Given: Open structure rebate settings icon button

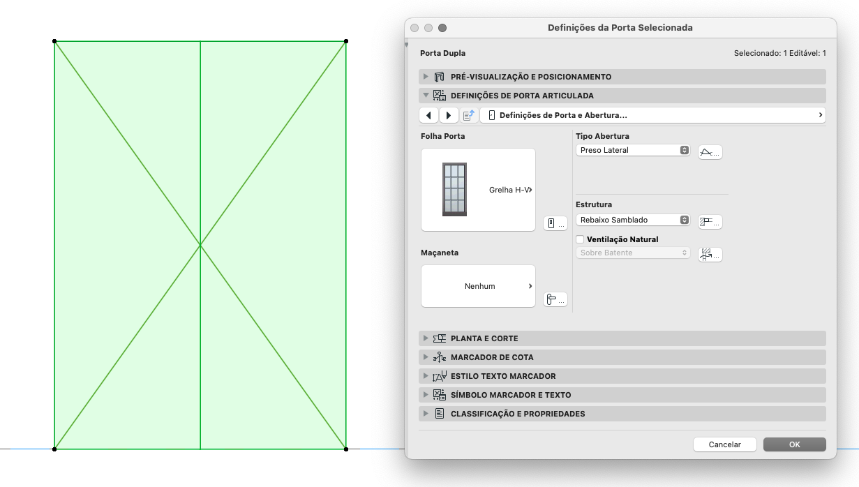Looking at the screenshot, I should (710, 222).
